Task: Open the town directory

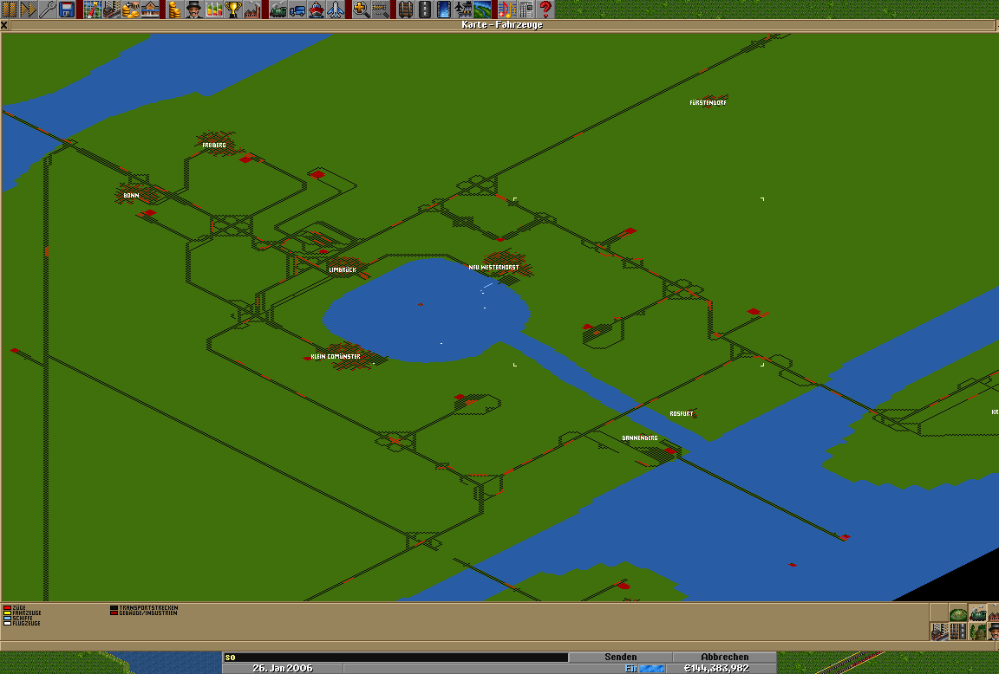Action: (112, 9)
